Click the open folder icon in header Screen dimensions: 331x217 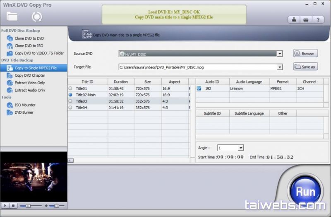click(12, 17)
